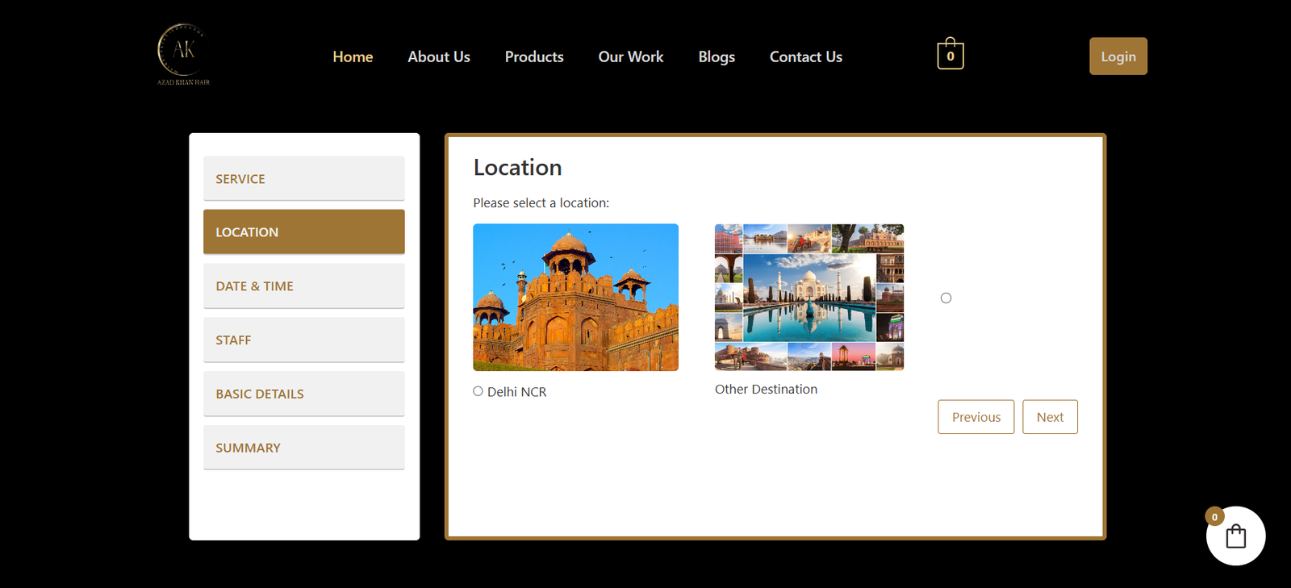Screen dimensions: 1291x588
Task: Visit the Blogs page
Action: 717,56
